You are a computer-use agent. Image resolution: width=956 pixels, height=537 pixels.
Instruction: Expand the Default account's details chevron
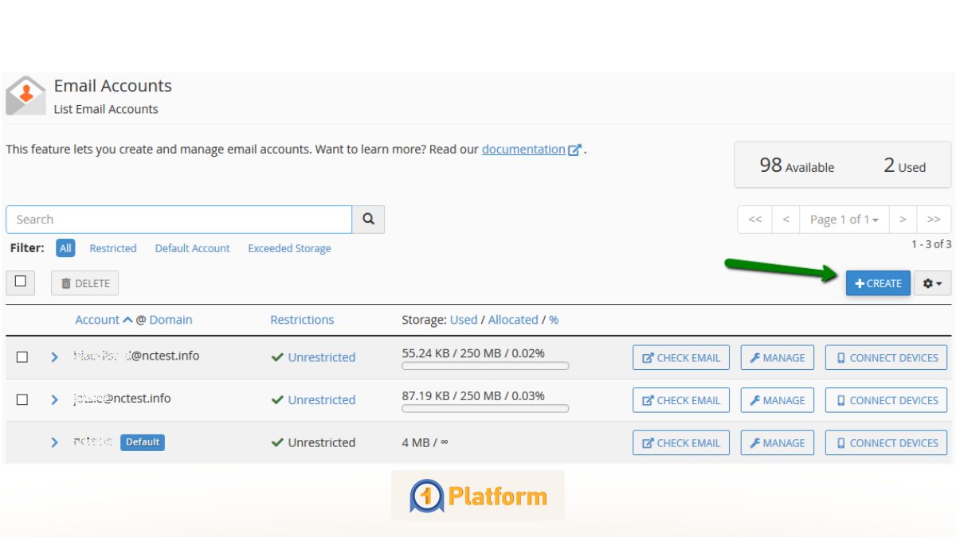[x=54, y=442]
